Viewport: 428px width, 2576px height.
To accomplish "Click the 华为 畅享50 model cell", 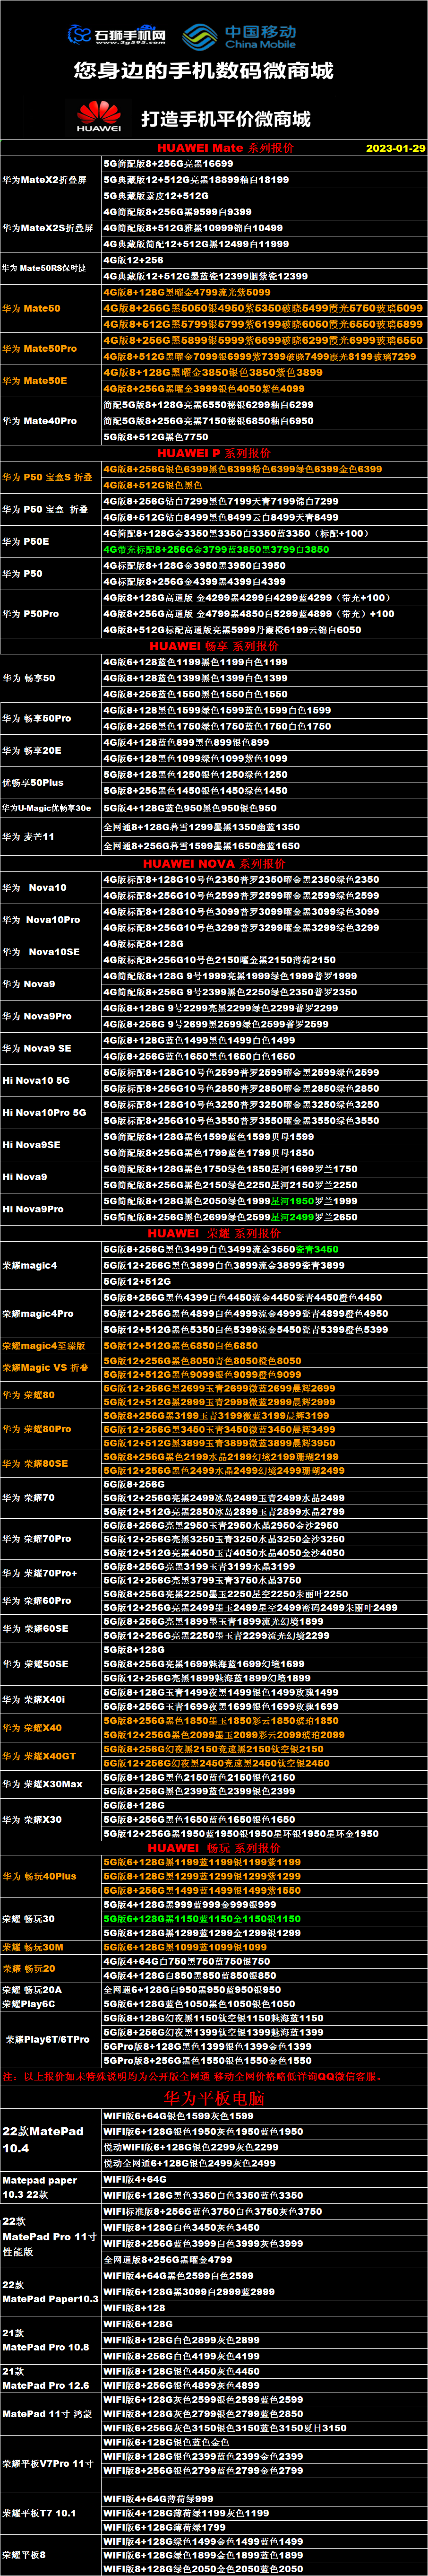I will (50, 678).
